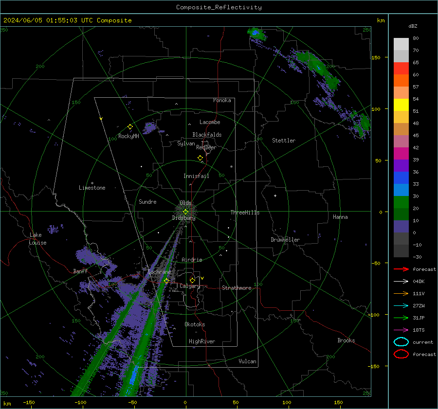
Task: Click the Sylvan label
Action: click(x=186, y=143)
